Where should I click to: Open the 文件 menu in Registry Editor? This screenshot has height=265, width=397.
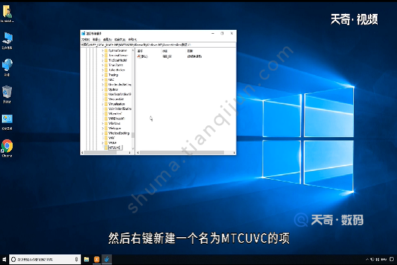click(x=85, y=40)
